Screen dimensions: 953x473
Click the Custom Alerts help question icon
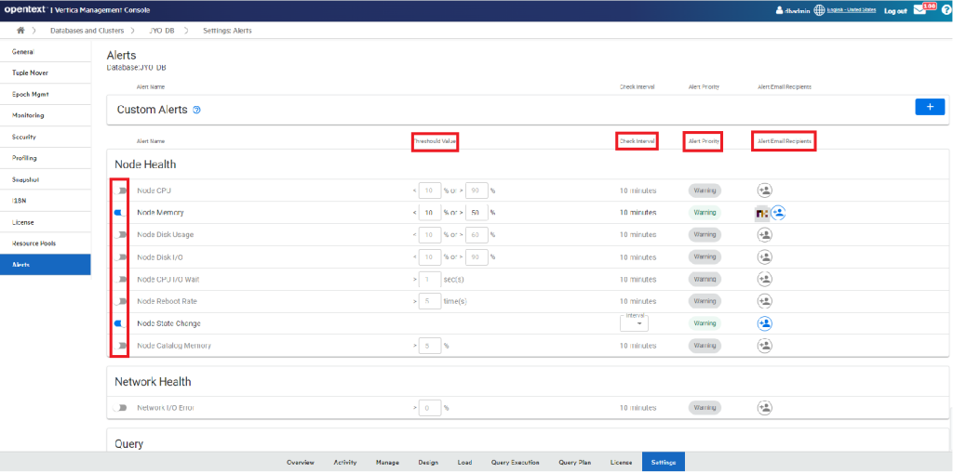point(196,110)
